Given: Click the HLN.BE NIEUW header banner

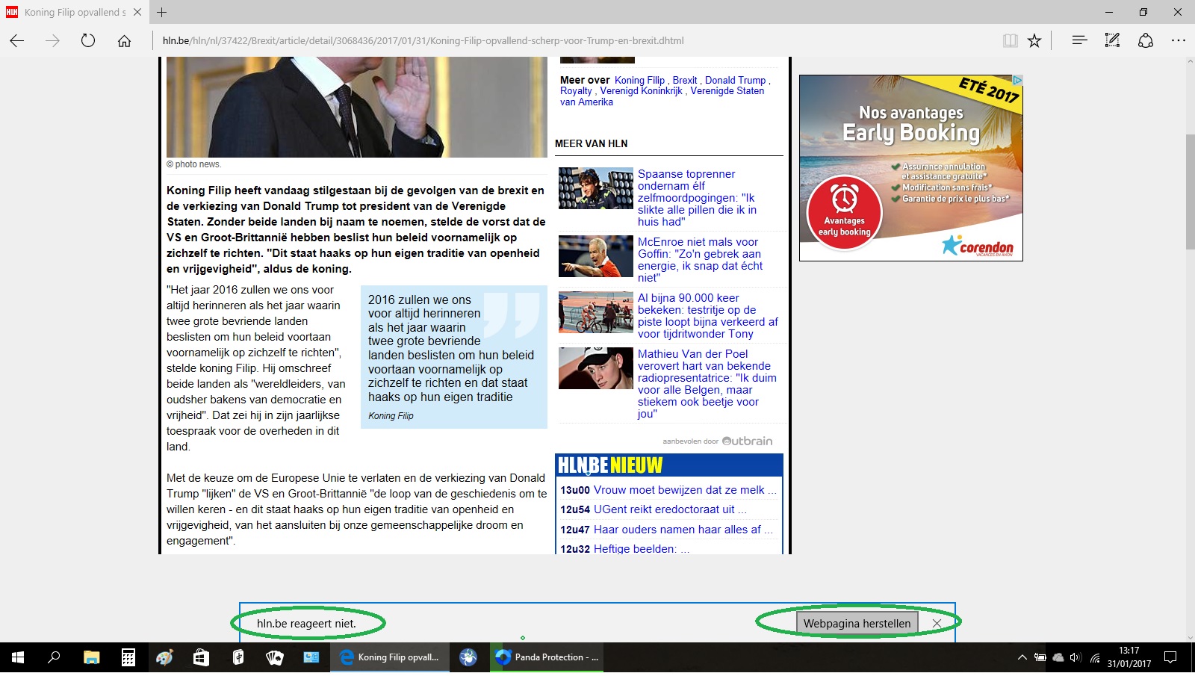Looking at the screenshot, I should tap(669, 465).
